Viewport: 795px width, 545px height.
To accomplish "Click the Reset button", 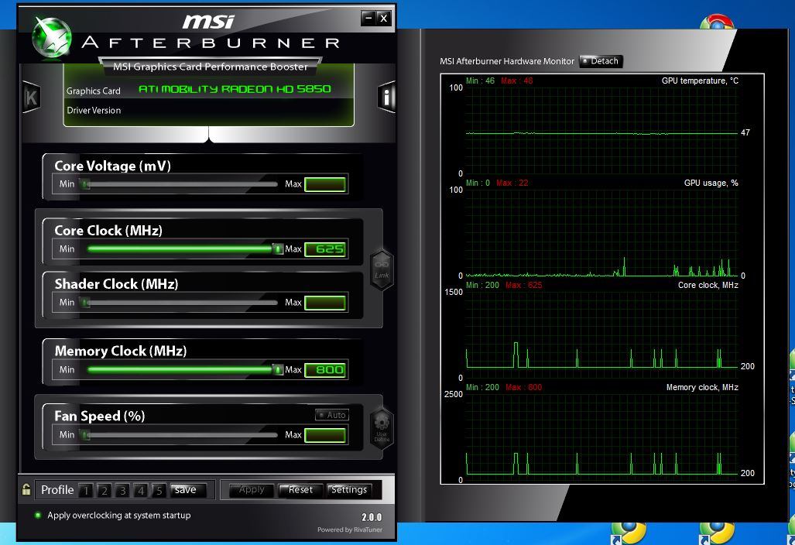I will coord(300,490).
